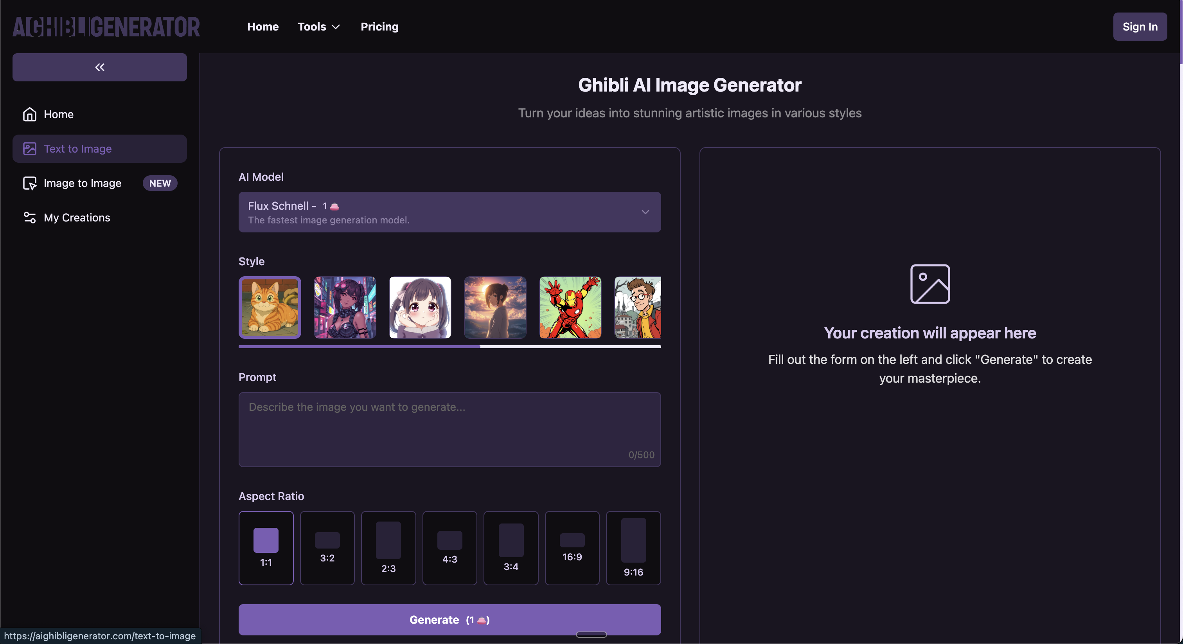1183x644 pixels.
Task: Click the AIGHIBLIGENERATOR logo
Action: 106,26
